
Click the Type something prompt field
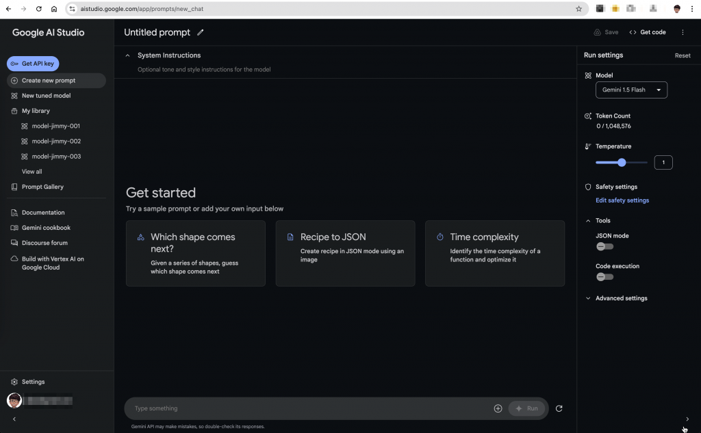pos(311,408)
